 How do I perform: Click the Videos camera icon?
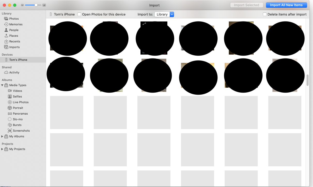click(x=10, y=91)
